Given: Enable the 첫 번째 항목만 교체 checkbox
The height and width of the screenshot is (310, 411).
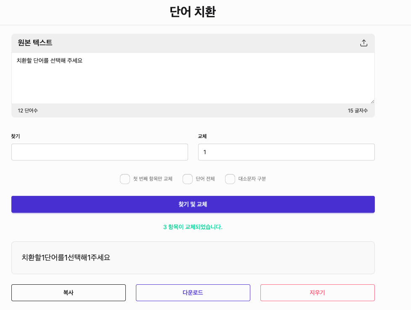Looking at the screenshot, I should (125, 179).
